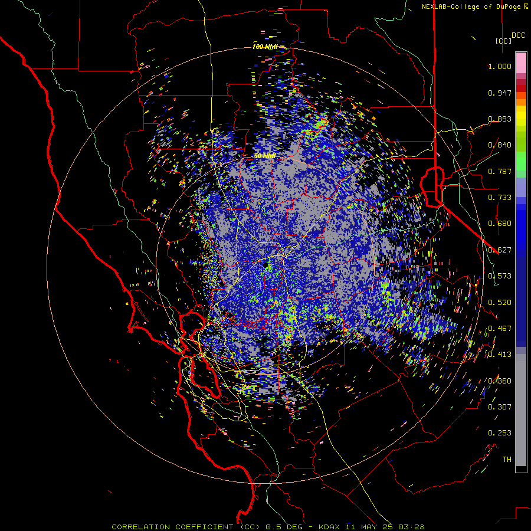The image size is (531, 531).
Task: Click the 0.893 scale label
Action: tap(500, 119)
